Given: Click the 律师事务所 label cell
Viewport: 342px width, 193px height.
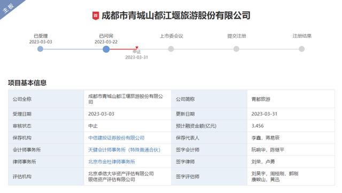Looking at the screenshot, I should (46, 162).
